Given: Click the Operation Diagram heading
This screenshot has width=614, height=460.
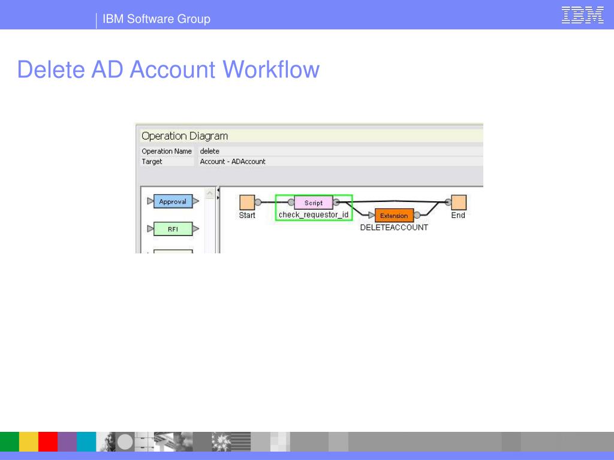Looking at the screenshot, I should tap(185, 136).
